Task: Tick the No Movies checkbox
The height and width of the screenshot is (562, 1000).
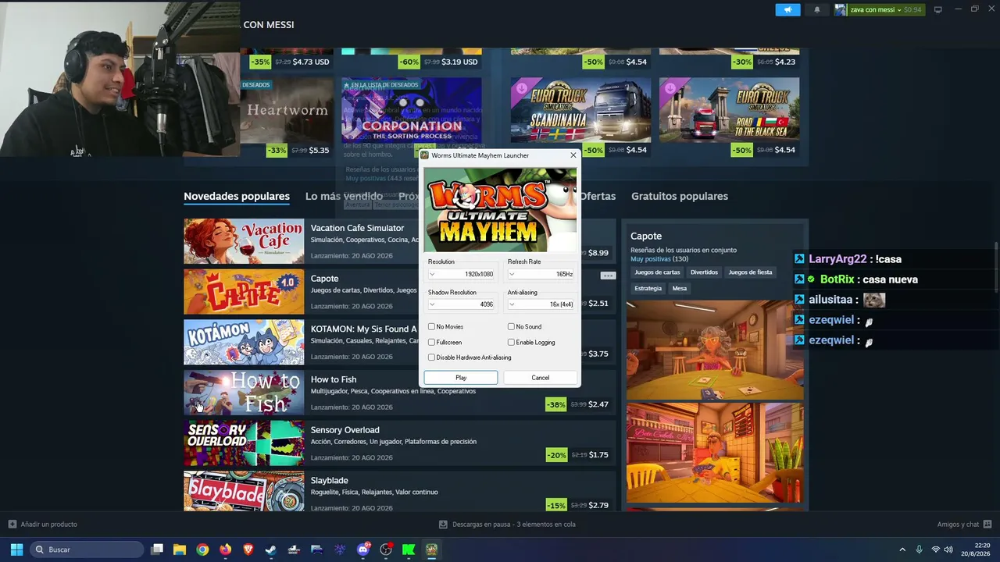Action: click(431, 327)
